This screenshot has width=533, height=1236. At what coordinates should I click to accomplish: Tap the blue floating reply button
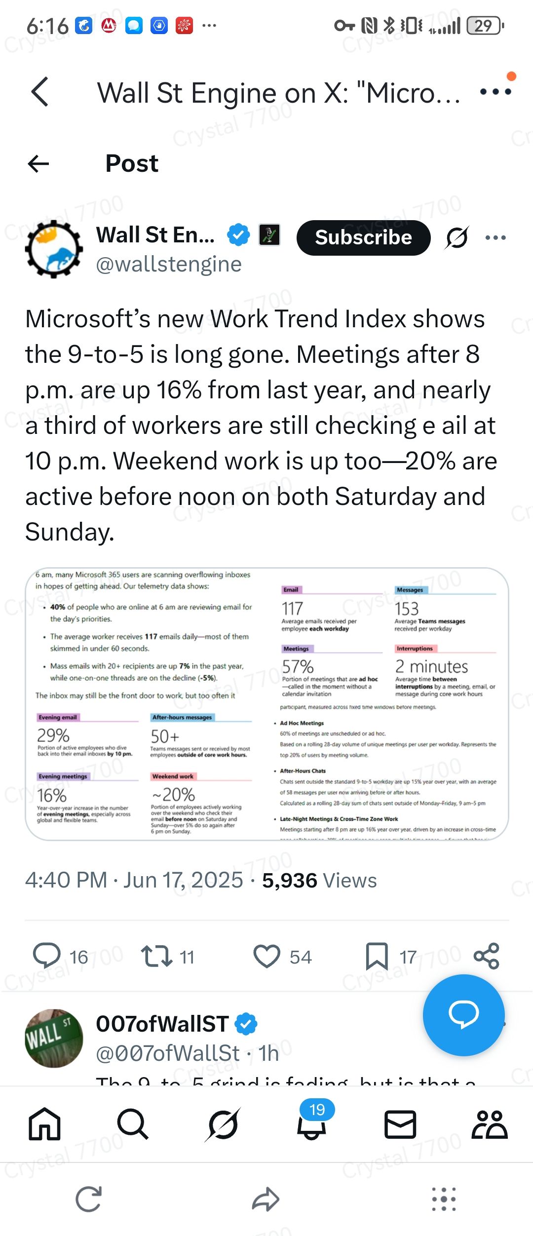[x=463, y=1015]
